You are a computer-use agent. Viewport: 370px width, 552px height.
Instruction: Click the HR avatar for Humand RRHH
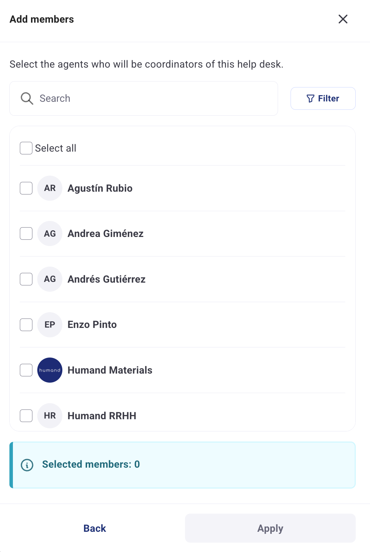50,416
